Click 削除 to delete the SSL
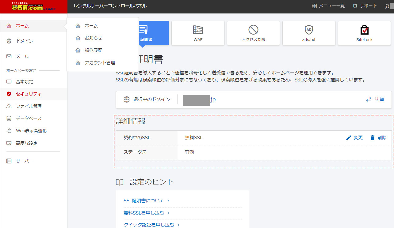The image size is (394, 228). (x=382, y=138)
